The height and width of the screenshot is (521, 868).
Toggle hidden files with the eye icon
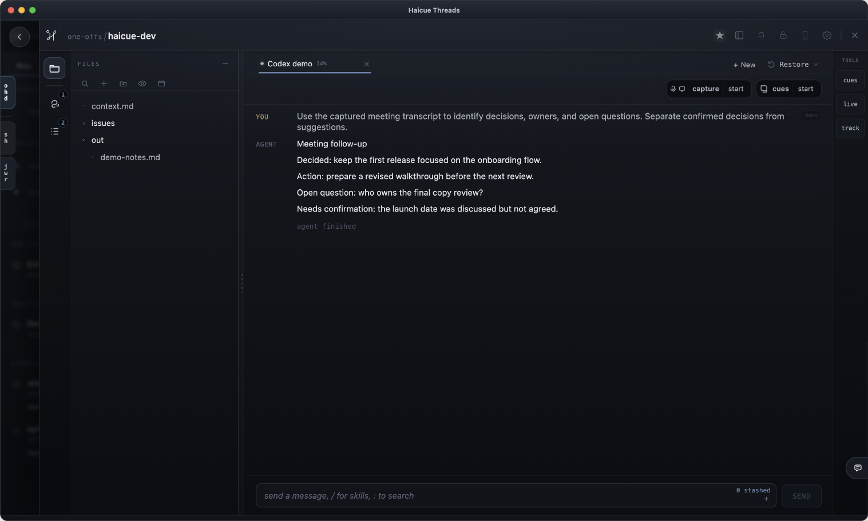(x=142, y=83)
